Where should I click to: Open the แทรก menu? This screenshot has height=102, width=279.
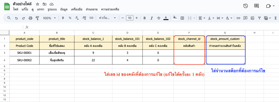pyautogui.click(x=41, y=9)
